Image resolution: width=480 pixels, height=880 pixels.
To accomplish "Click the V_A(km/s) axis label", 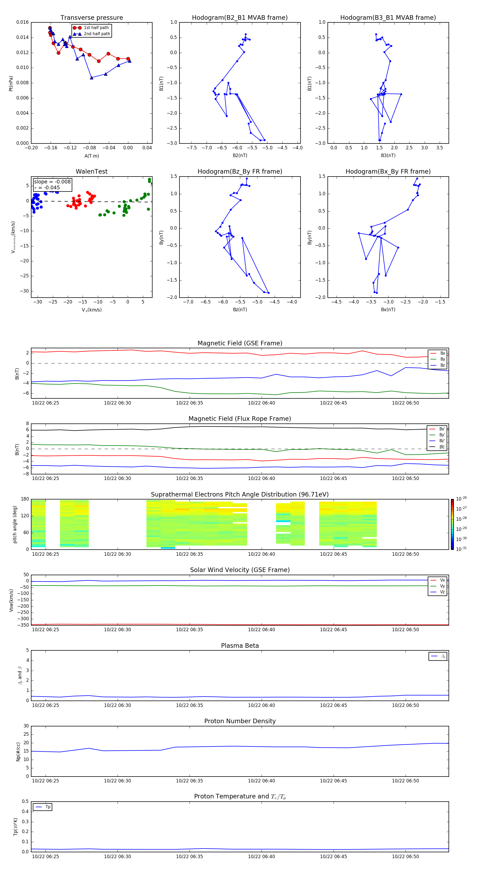I will [x=91, y=310].
